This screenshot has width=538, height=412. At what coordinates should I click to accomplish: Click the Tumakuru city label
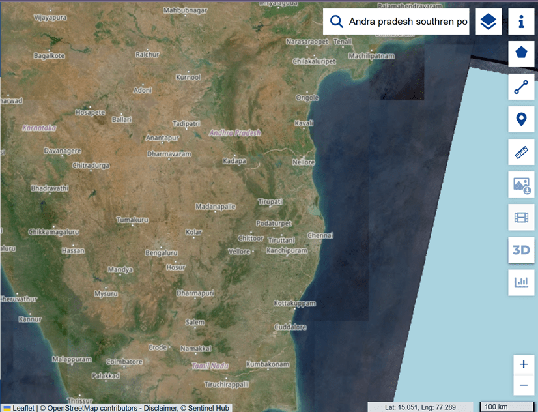132,220
